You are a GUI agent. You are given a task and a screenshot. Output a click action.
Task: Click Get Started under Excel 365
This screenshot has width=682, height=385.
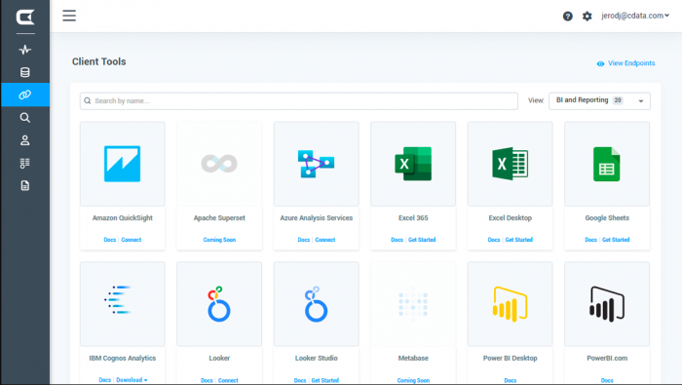pos(422,240)
